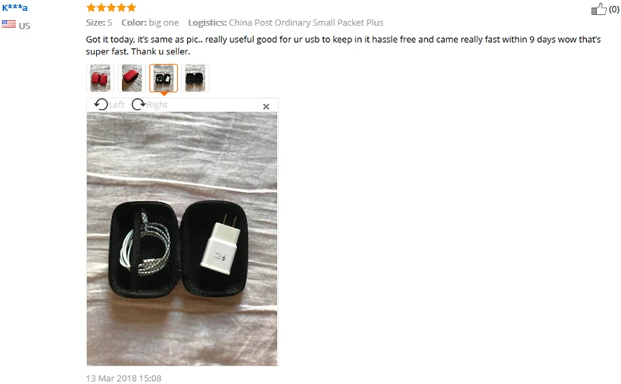This screenshot has height=384, width=621.
Task: Select the highlighted thumbnail with the charger in the case
Action: click(164, 79)
